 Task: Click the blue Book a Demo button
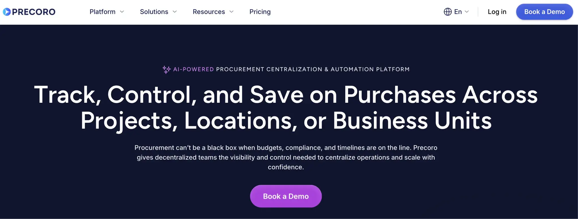(x=544, y=12)
